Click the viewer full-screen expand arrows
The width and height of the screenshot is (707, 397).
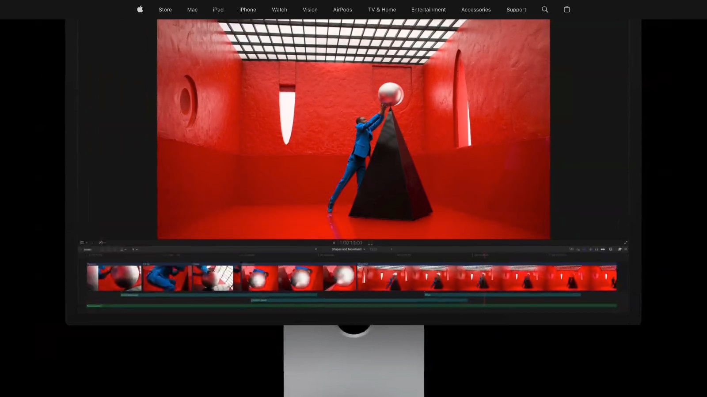(x=626, y=243)
